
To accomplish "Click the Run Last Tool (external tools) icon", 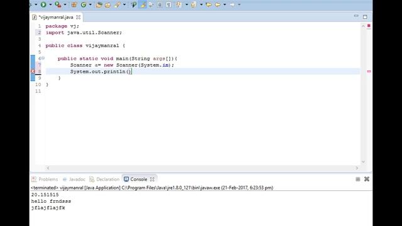I will pos(58,4).
